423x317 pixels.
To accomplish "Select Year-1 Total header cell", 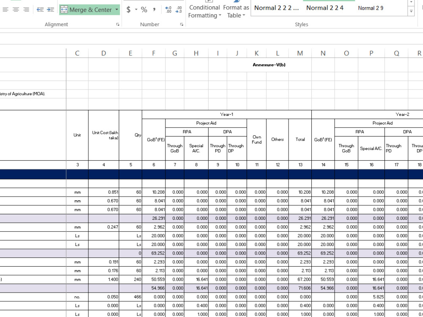I will coord(300,139).
